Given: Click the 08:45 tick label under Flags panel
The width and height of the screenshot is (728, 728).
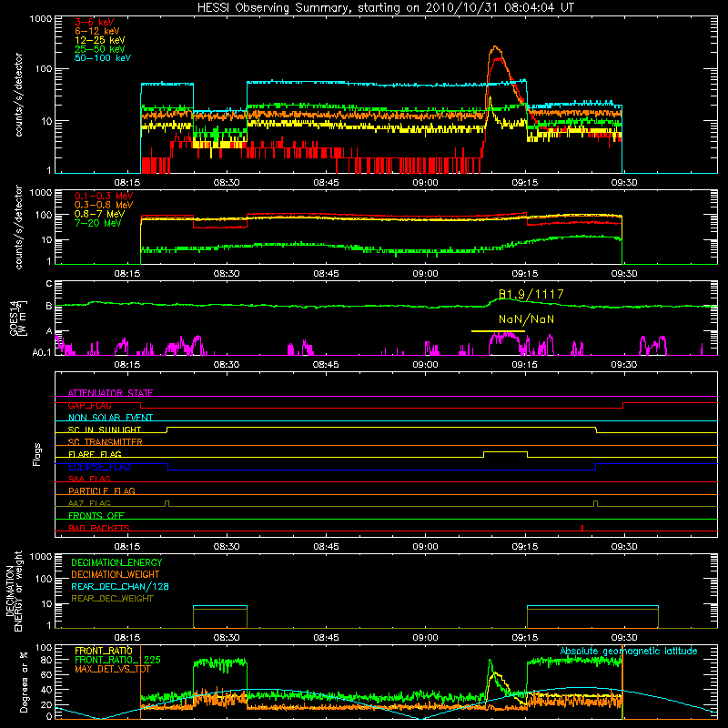Looking at the screenshot, I should click(x=326, y=547).
